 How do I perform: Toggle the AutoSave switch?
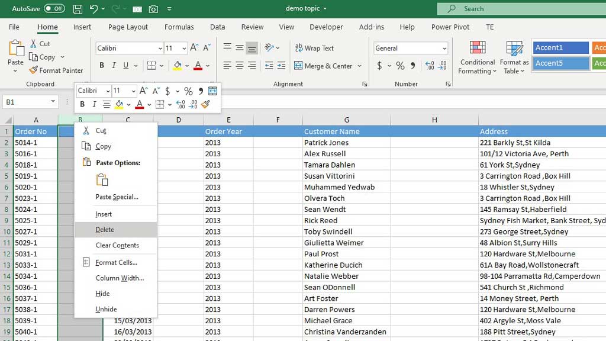[54, 9]
